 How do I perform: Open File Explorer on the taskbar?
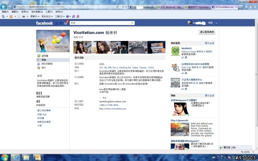click(26, 157)
